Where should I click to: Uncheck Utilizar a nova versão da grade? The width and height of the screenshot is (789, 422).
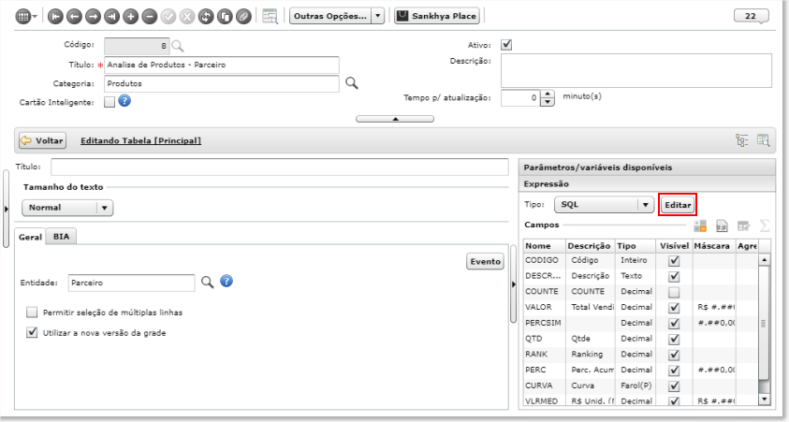pos(32,332)
